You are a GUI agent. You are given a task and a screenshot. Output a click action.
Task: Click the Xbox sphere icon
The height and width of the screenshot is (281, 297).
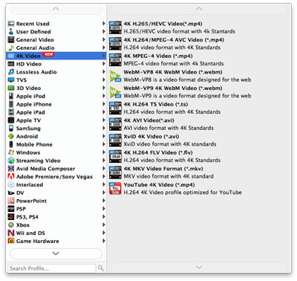click(x=11, y=225)
